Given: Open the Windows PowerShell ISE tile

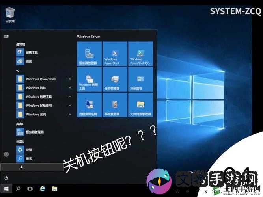Looking at the screenshot, I should 140,54.
